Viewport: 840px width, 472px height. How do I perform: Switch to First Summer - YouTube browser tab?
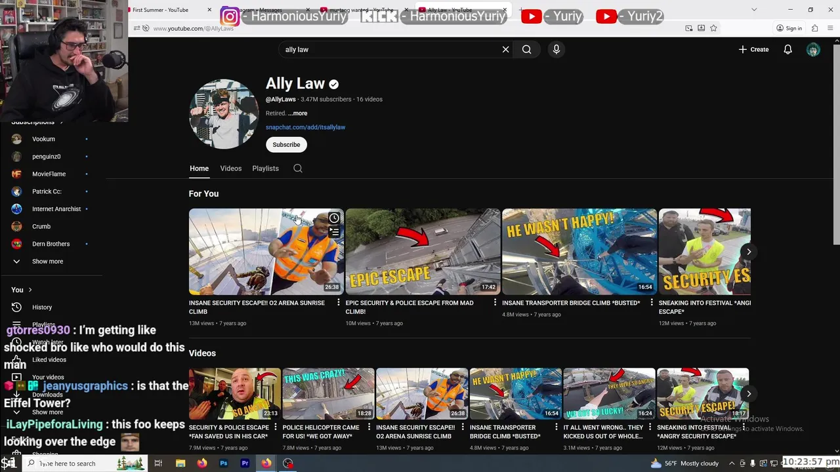(x=160, y=10)
